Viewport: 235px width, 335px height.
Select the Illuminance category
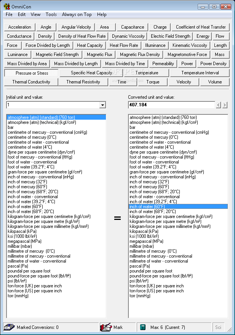[x=155, y=45]
